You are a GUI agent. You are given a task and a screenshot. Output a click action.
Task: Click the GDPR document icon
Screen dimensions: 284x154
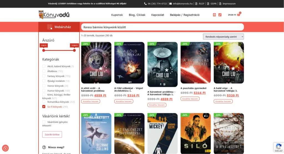click(x=208, y=4)
